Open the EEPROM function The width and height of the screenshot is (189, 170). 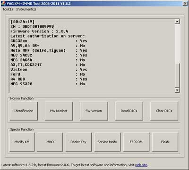tap(136, 142)
